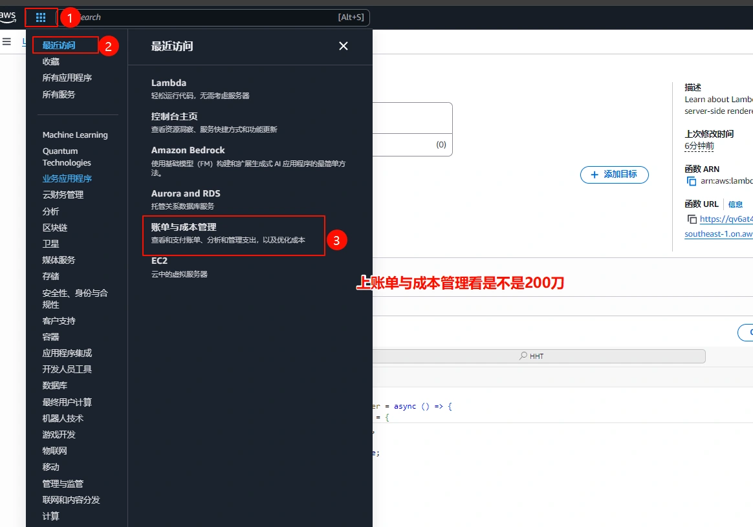Open 所有应用程序 list
753x527 pixels.
[67, 78]
